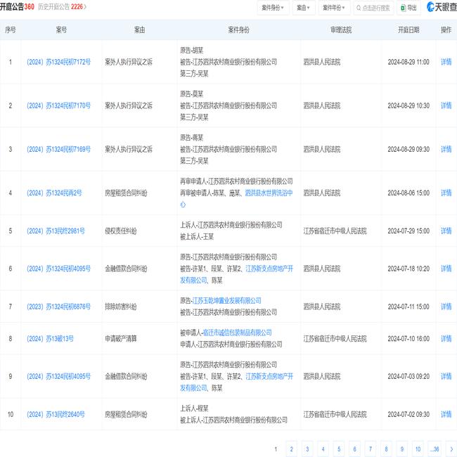
Task: Click 详情 for row 4
Action: 446,193
